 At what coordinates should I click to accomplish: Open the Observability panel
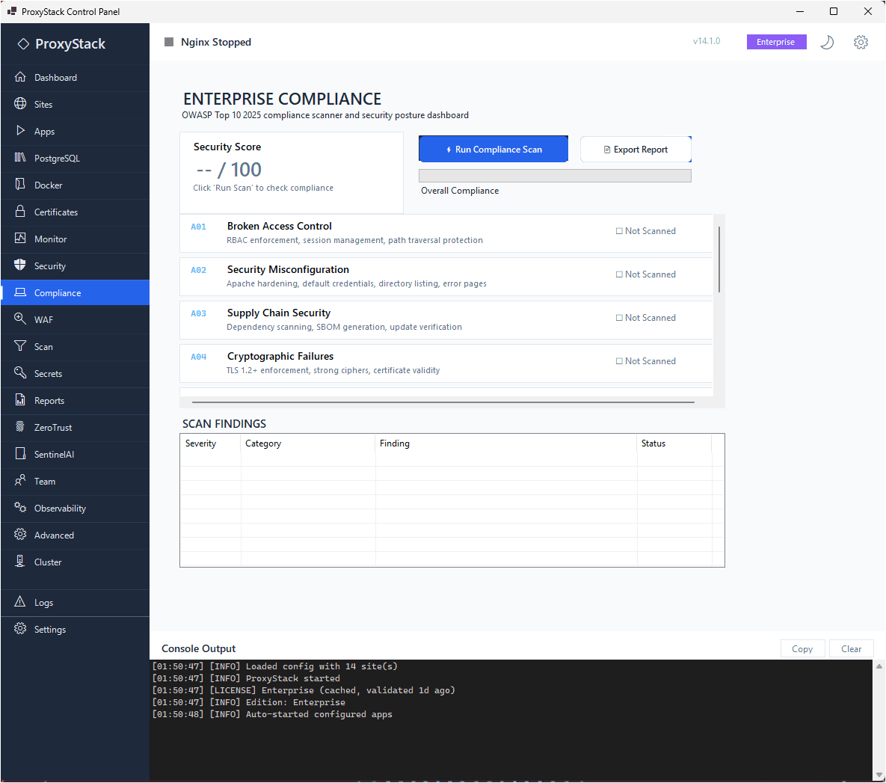click(x=58, y=508)
